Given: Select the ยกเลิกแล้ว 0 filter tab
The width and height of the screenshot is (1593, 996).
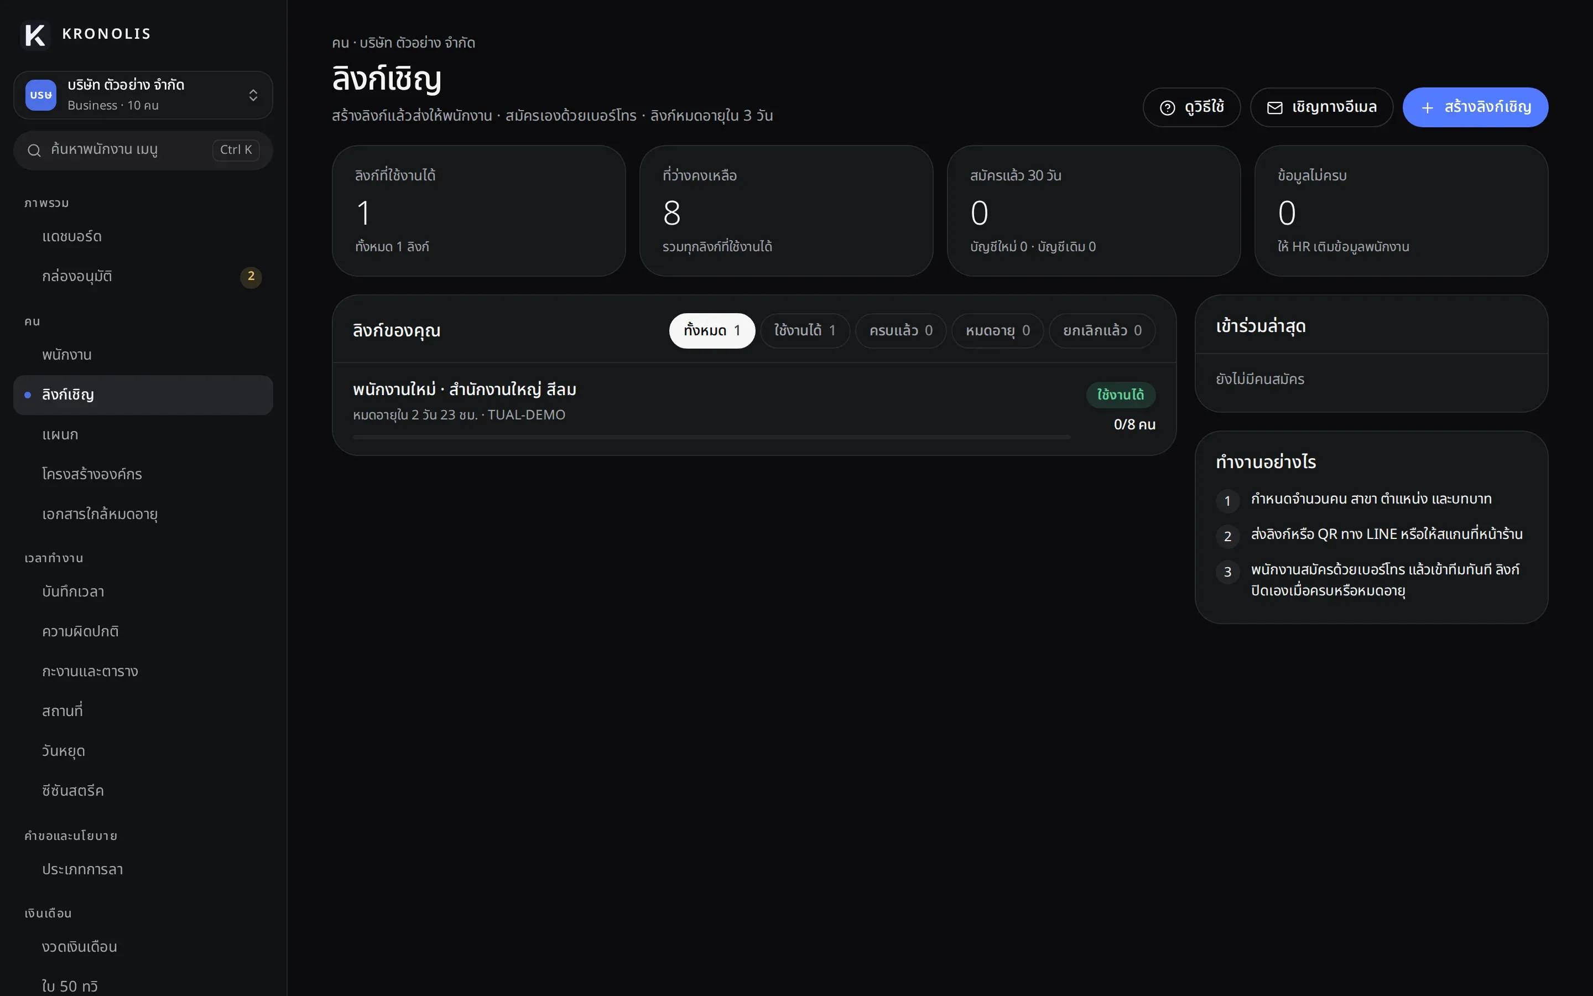Looking at the screenshot, I should point(1102,331).
